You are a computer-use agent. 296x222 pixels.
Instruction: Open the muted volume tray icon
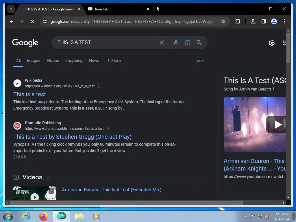(x=267, y=217)
